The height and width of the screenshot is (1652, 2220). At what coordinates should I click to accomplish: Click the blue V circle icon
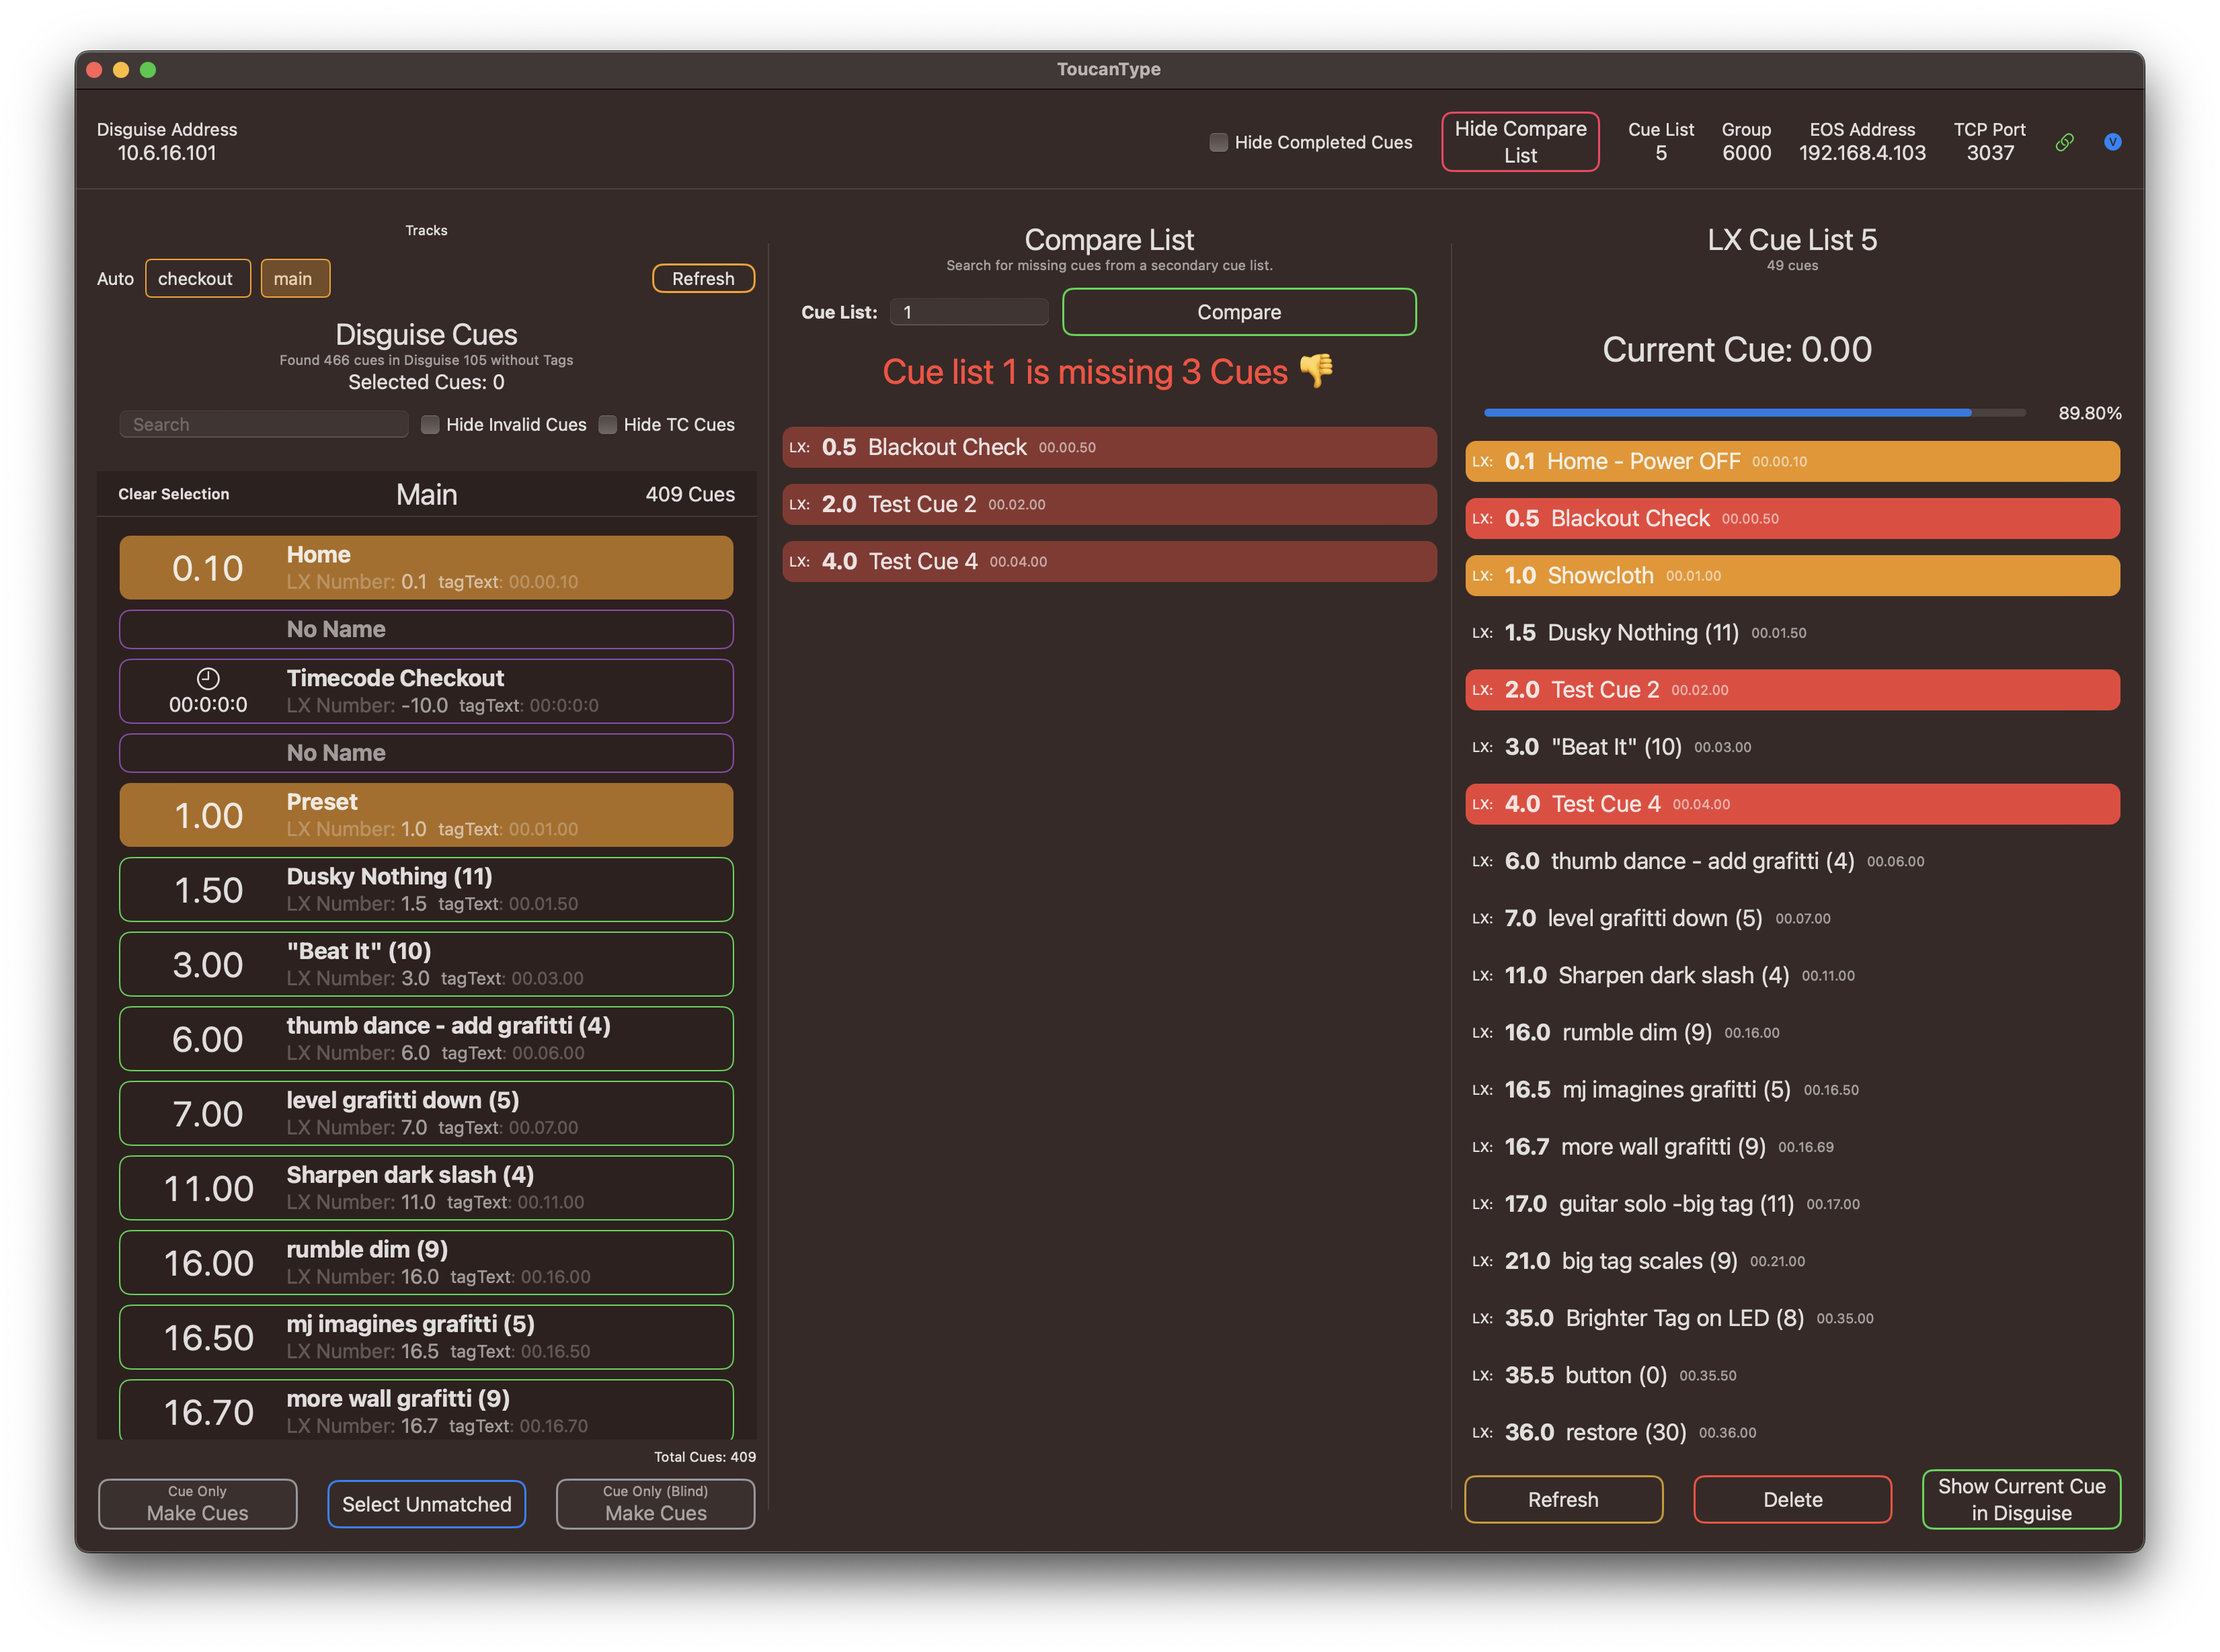[2112, 142]
